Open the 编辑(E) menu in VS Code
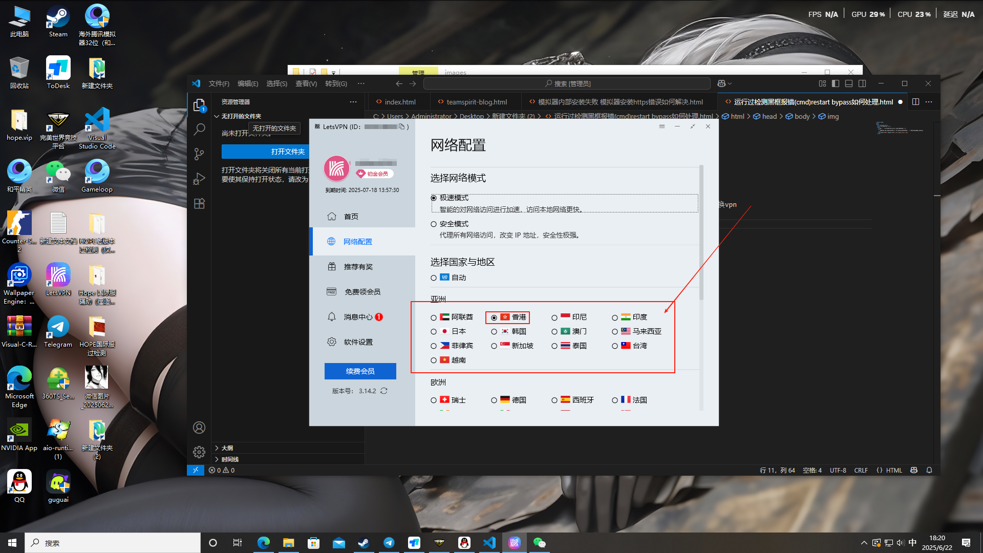The height and width of the screenshot is (553, 983). click(x=248, y=83)
